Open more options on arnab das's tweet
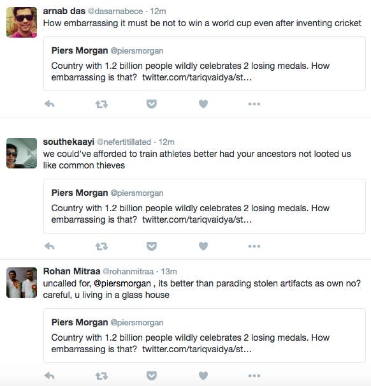 (254, 104)
